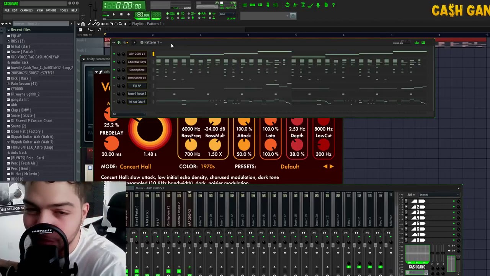The height and width of the screenshot is (276, 490).
Task: Open the mixer effect slot 1 menu arrow
Action: point(406,201)
